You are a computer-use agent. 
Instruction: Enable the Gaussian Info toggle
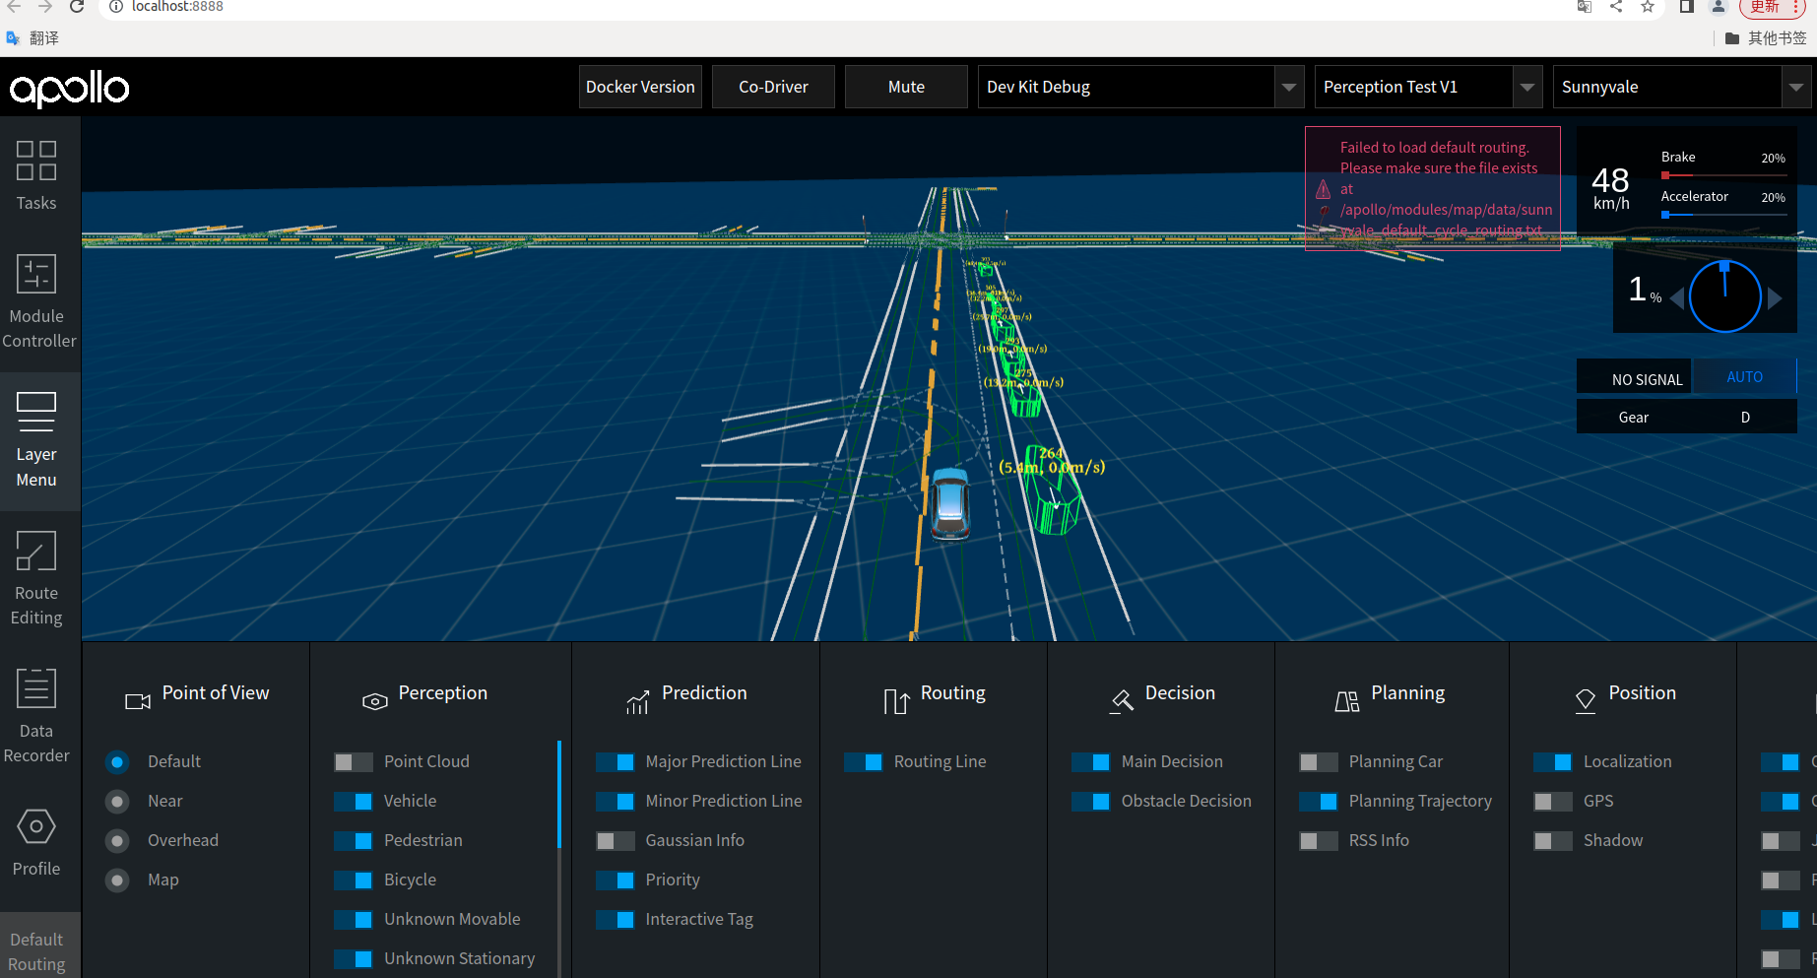(616, 841)
